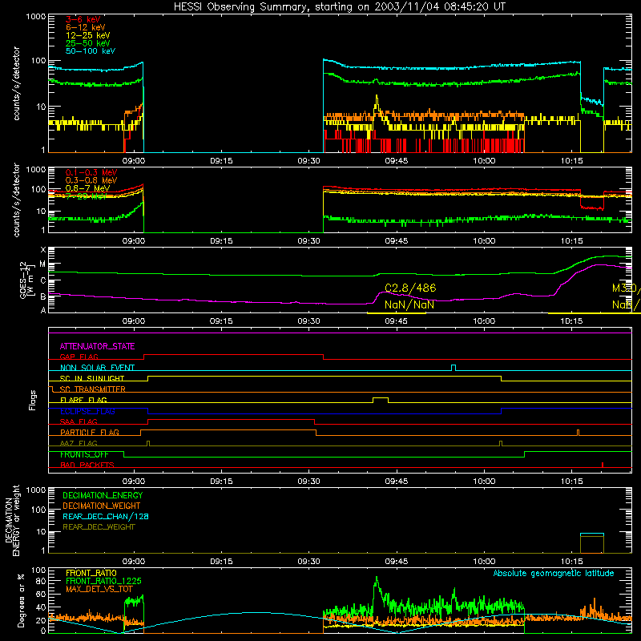Select the FRONTS_OFF flag label

84,454
